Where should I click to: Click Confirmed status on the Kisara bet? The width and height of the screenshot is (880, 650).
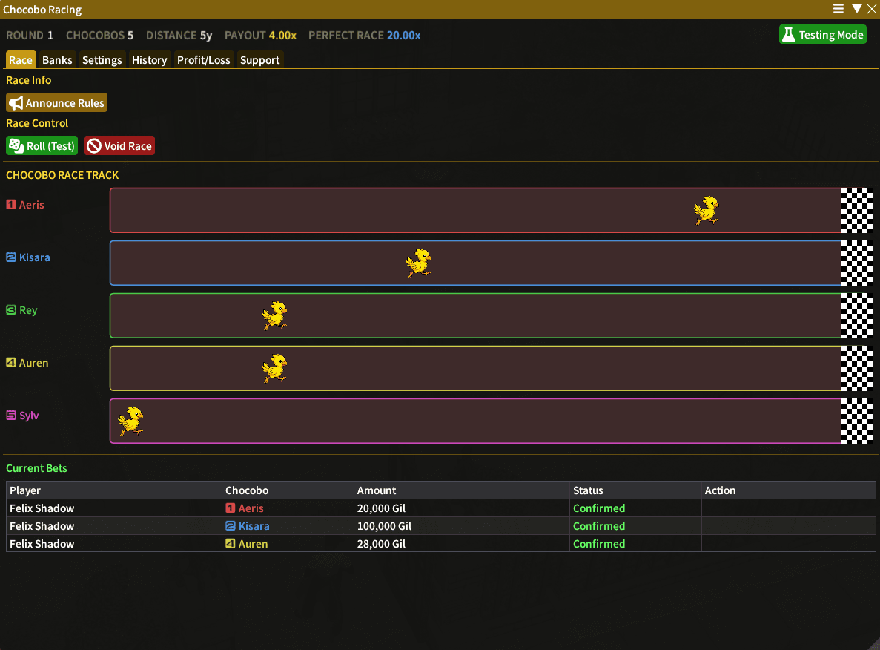tap(599, 526)
